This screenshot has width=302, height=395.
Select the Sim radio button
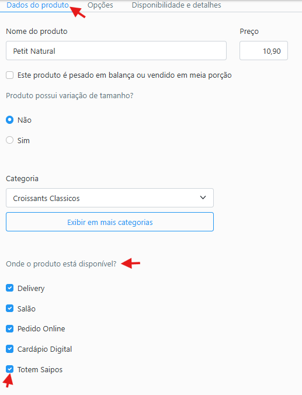9,140
